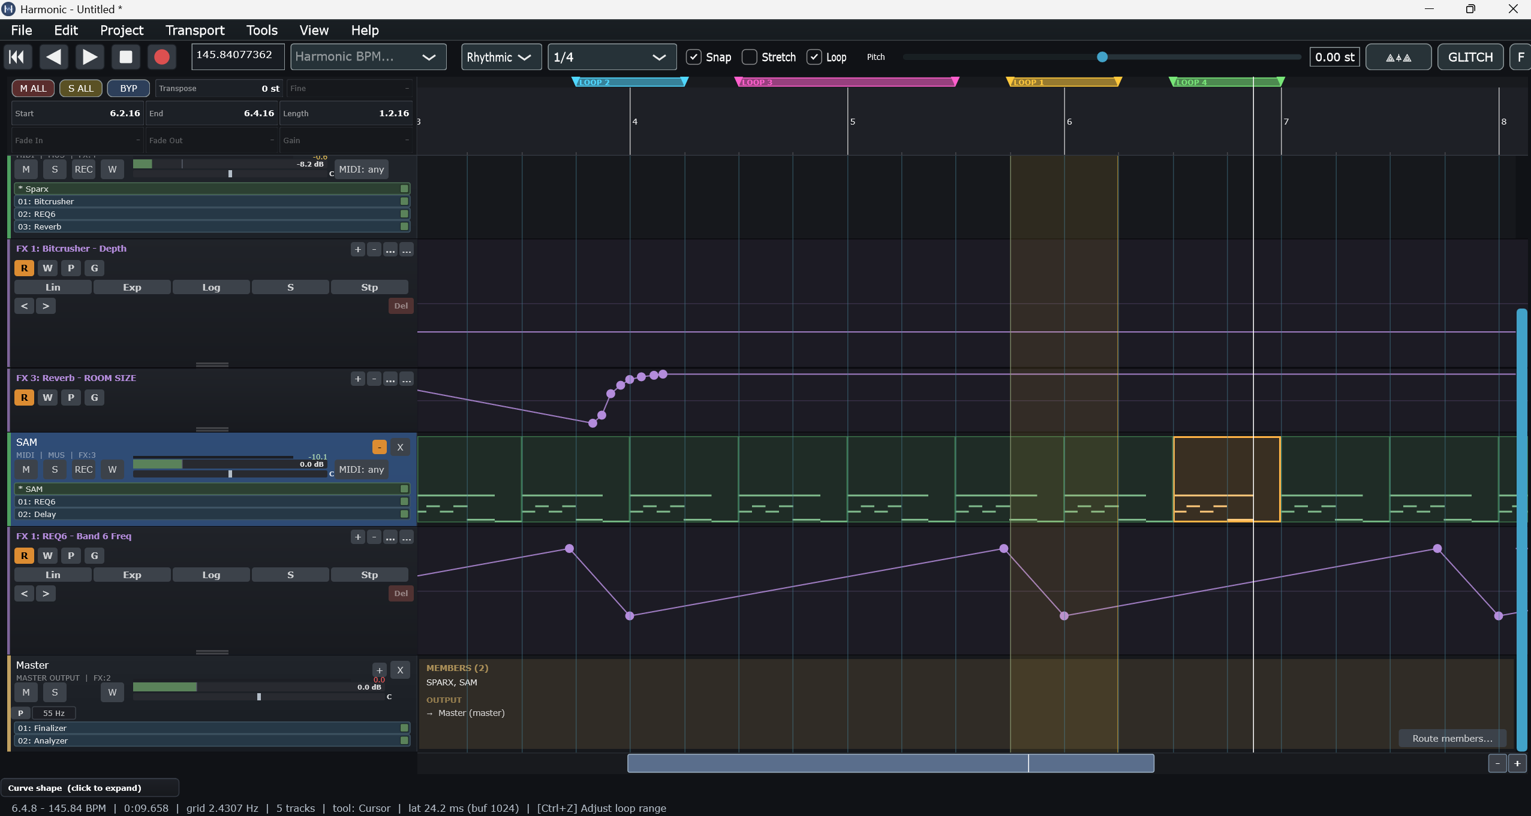The width and height of the screenshot is (1531, 816).
Task: Add lane via plus on Reverb ROOM SIZE
Action: point(357,379)
